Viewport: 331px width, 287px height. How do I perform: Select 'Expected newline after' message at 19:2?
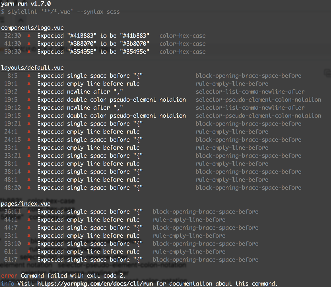tap(80, 92)
